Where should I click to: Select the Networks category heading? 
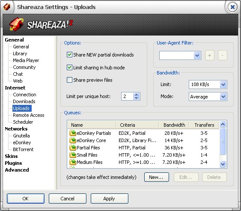(x=16, y=129)
